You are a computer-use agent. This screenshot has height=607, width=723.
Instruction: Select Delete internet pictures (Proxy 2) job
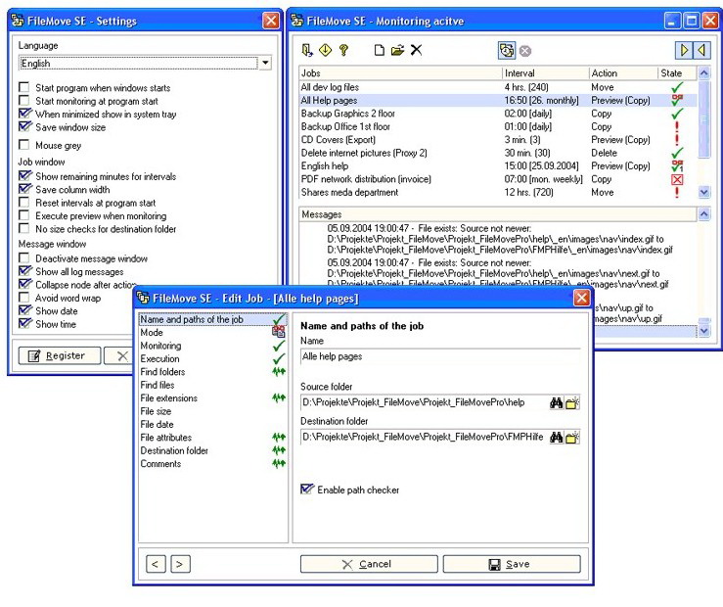[498, 153]
